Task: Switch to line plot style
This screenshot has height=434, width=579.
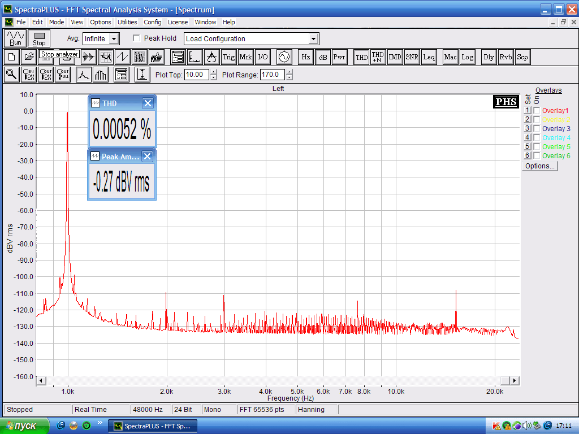Action: tap(84, 75)
